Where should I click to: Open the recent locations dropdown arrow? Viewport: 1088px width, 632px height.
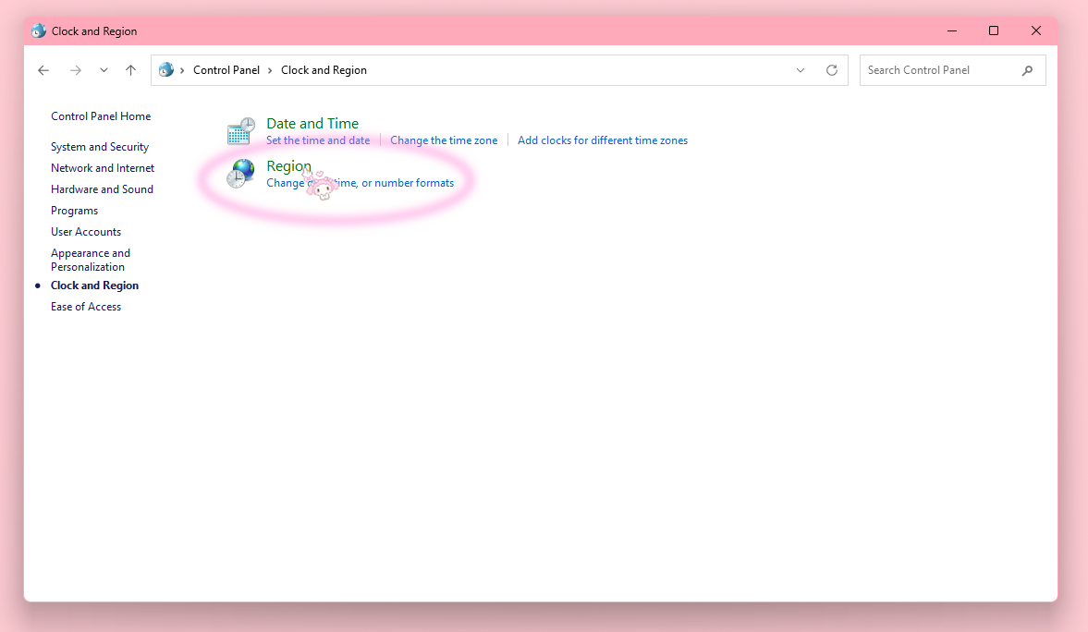click(104, 70)
